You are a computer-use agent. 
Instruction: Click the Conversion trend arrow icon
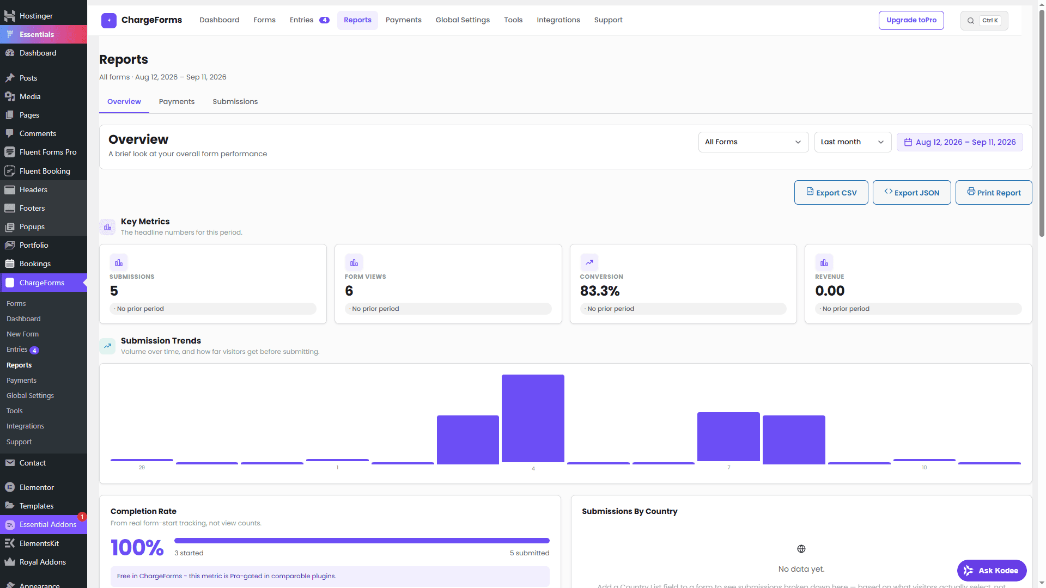click(589, 262)
